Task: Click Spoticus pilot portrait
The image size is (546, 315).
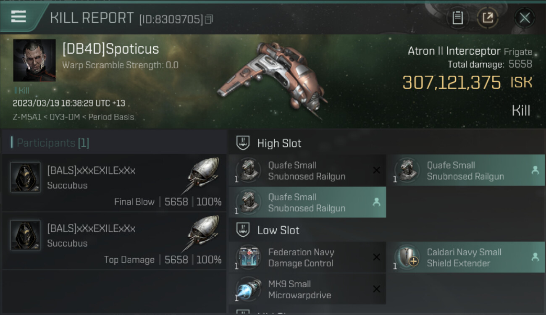Action: [x=34, y=60]
